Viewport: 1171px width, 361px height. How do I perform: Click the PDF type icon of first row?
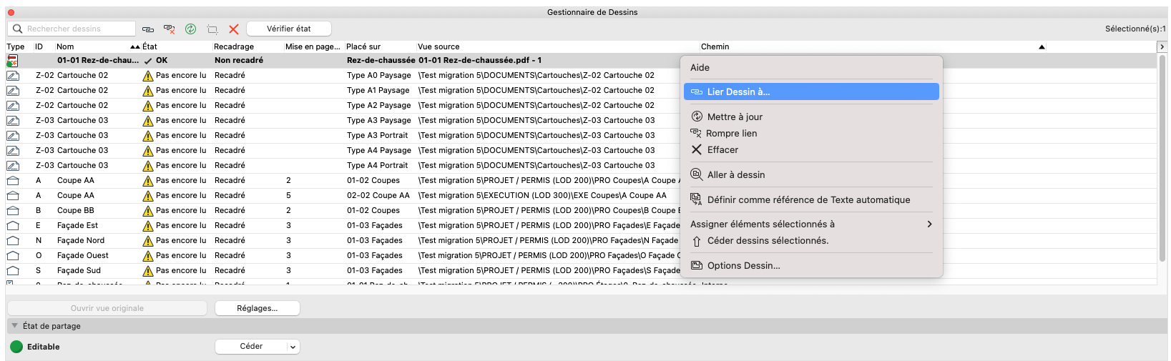(x=13, y=61)
